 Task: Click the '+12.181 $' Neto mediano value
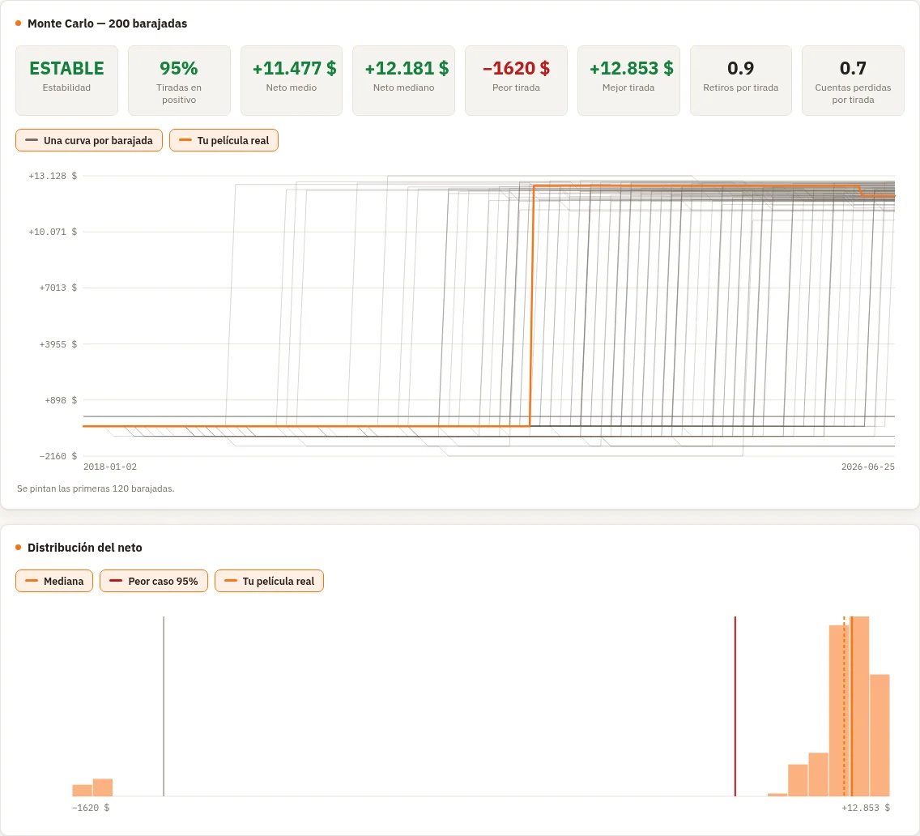[407, 68]
